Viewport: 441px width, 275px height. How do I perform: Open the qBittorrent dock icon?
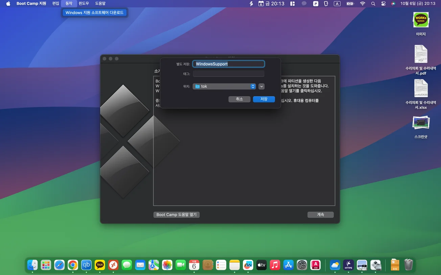tap(86, 265)
